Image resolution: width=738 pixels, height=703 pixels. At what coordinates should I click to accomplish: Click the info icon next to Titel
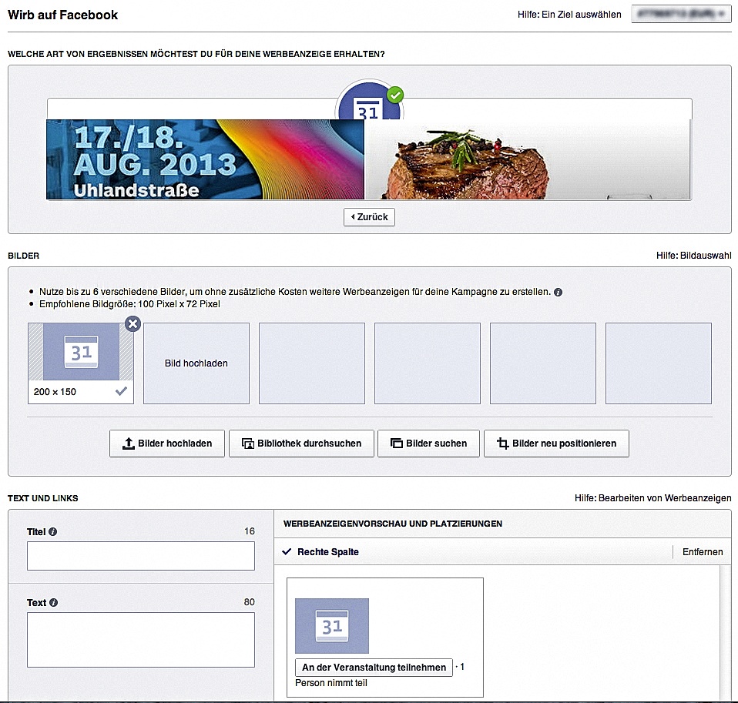tap(53, 532)
